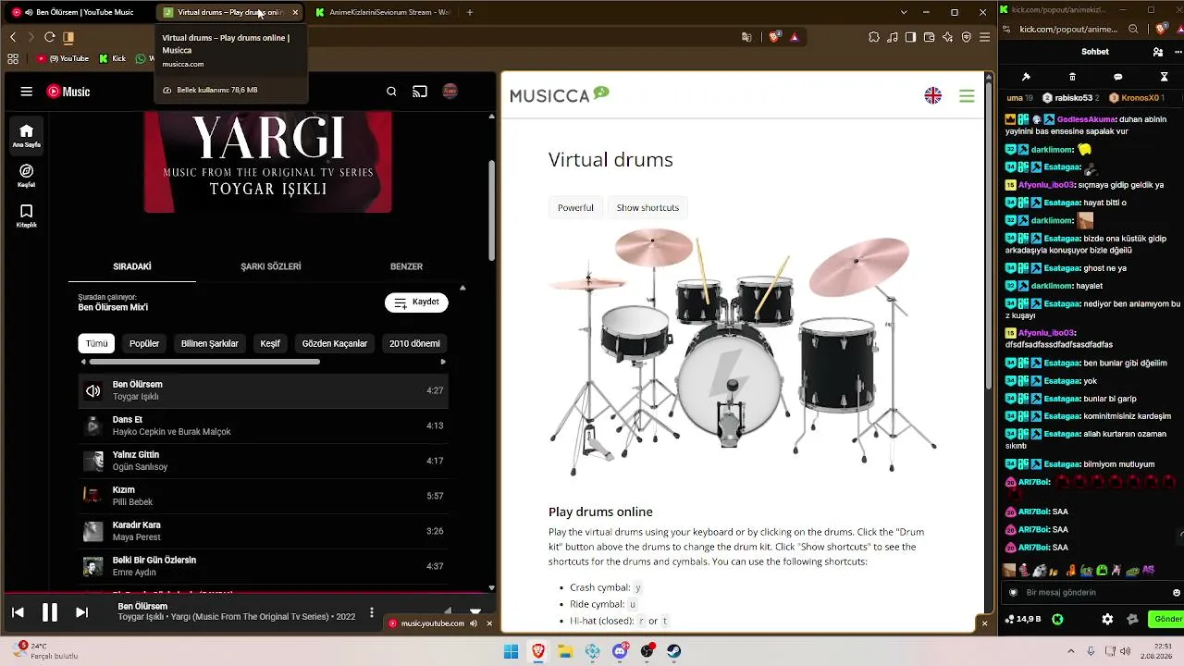1184x666 pixels.
Task: Pause the playing song
Action: point(50,612)
